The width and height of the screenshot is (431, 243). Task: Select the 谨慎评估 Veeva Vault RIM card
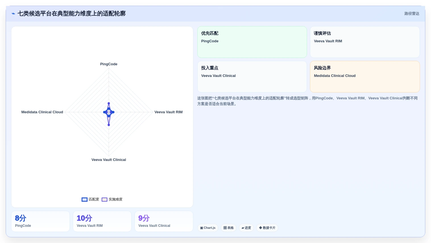365,42
